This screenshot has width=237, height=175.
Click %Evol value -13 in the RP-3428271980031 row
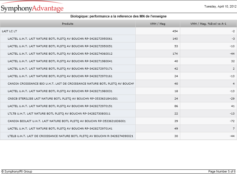coord(232,91)
